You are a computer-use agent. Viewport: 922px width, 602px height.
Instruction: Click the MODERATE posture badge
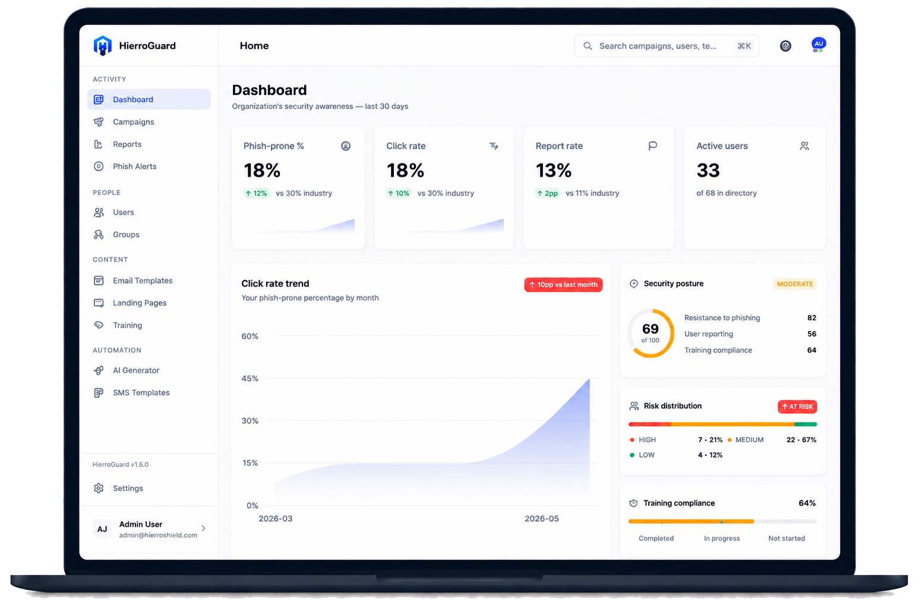(795, 284)
